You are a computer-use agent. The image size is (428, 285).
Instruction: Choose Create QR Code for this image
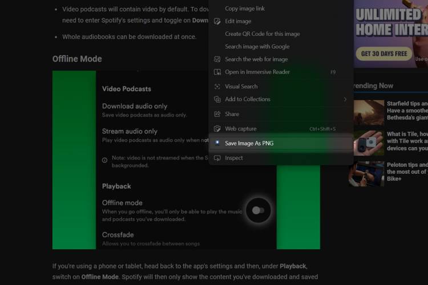pyautogui.click(x=262, y=34)
